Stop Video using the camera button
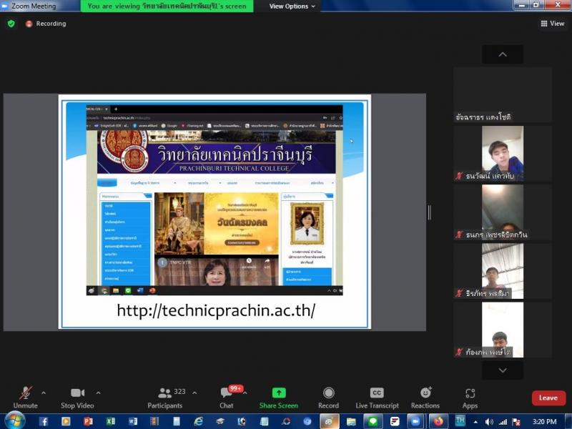The image size is (572, 429). point(77,398)
